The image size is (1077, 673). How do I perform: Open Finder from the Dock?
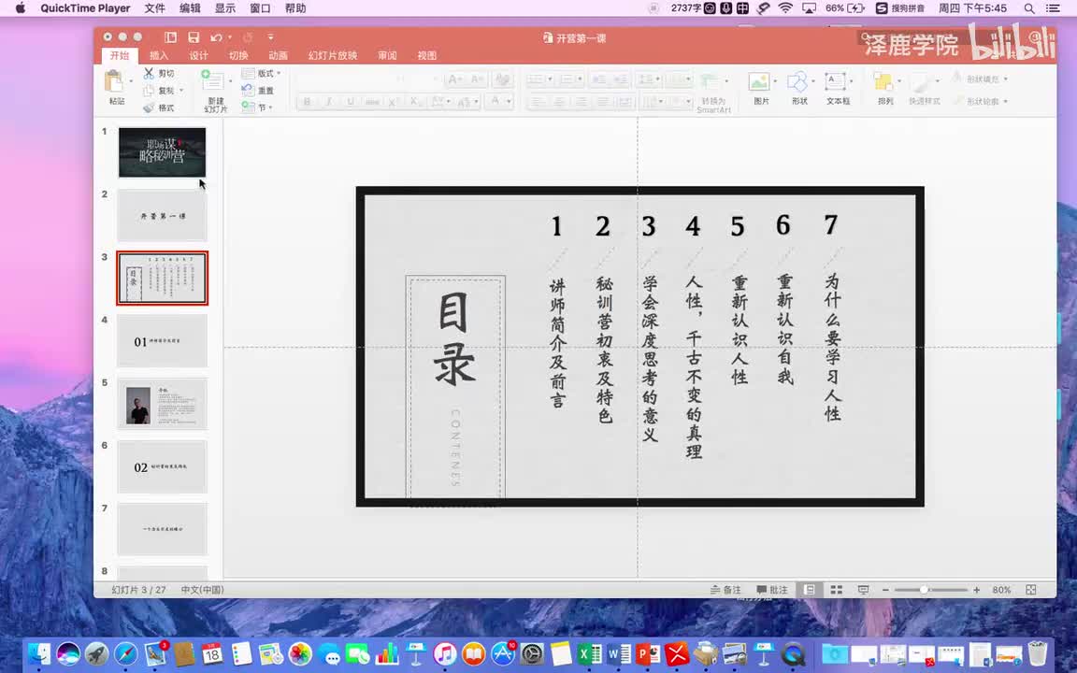[x=40, y=653]
